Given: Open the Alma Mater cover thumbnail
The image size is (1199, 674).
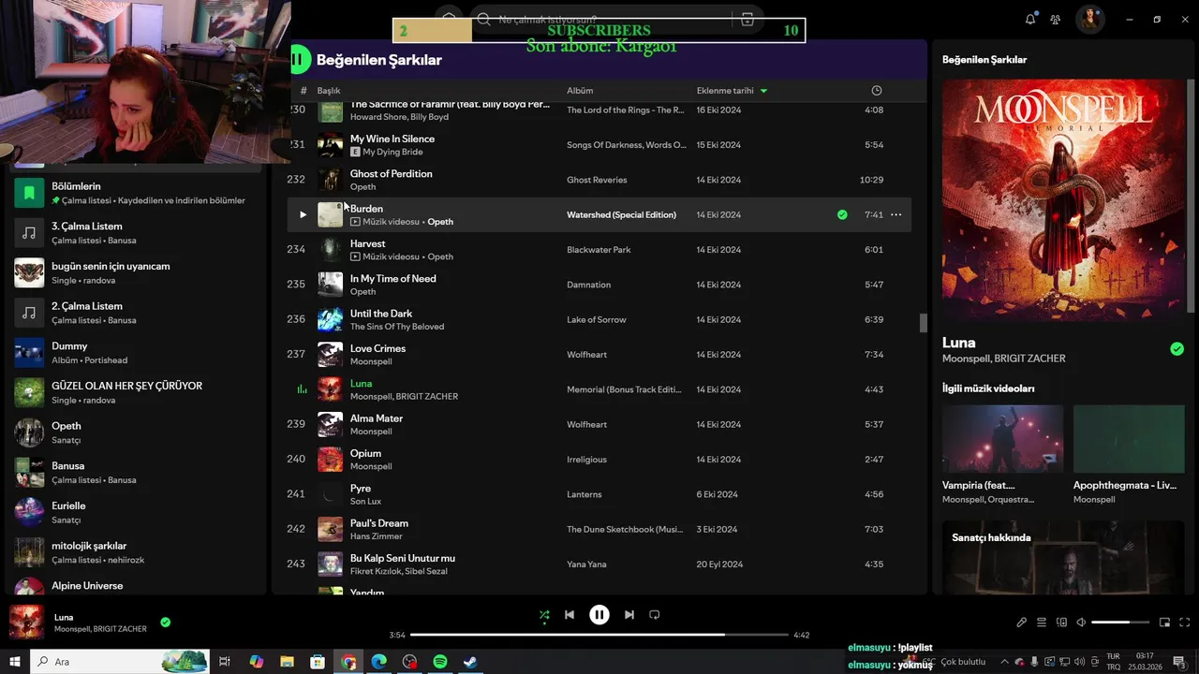Looking at the screenshot, I should 330,424.
